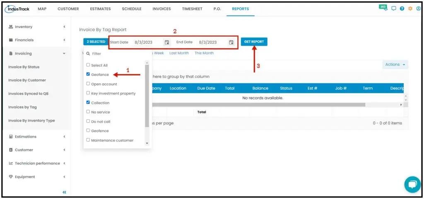The width and height of the screenshot is (424, 199).
Task: Click the Start Date input field
Action: click(x=148, y=42)
